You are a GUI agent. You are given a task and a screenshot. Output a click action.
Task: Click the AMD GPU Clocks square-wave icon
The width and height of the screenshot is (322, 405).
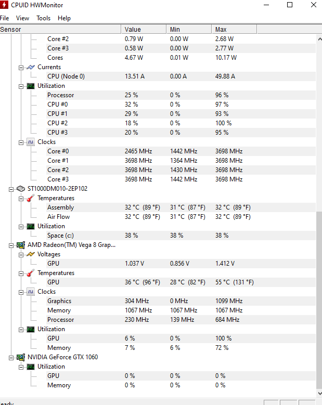pos(31,292)
